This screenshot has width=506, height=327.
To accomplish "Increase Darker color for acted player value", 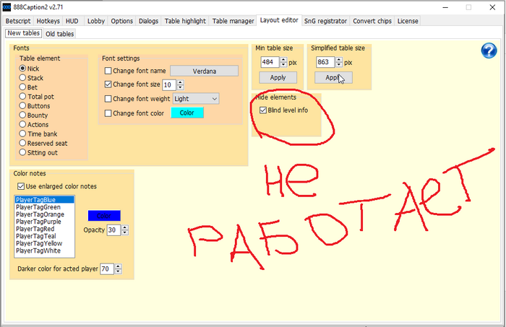I will 118,266.
